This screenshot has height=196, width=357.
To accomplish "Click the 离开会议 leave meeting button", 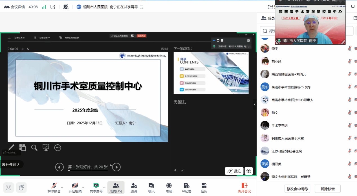I will [x=244, y=188].
